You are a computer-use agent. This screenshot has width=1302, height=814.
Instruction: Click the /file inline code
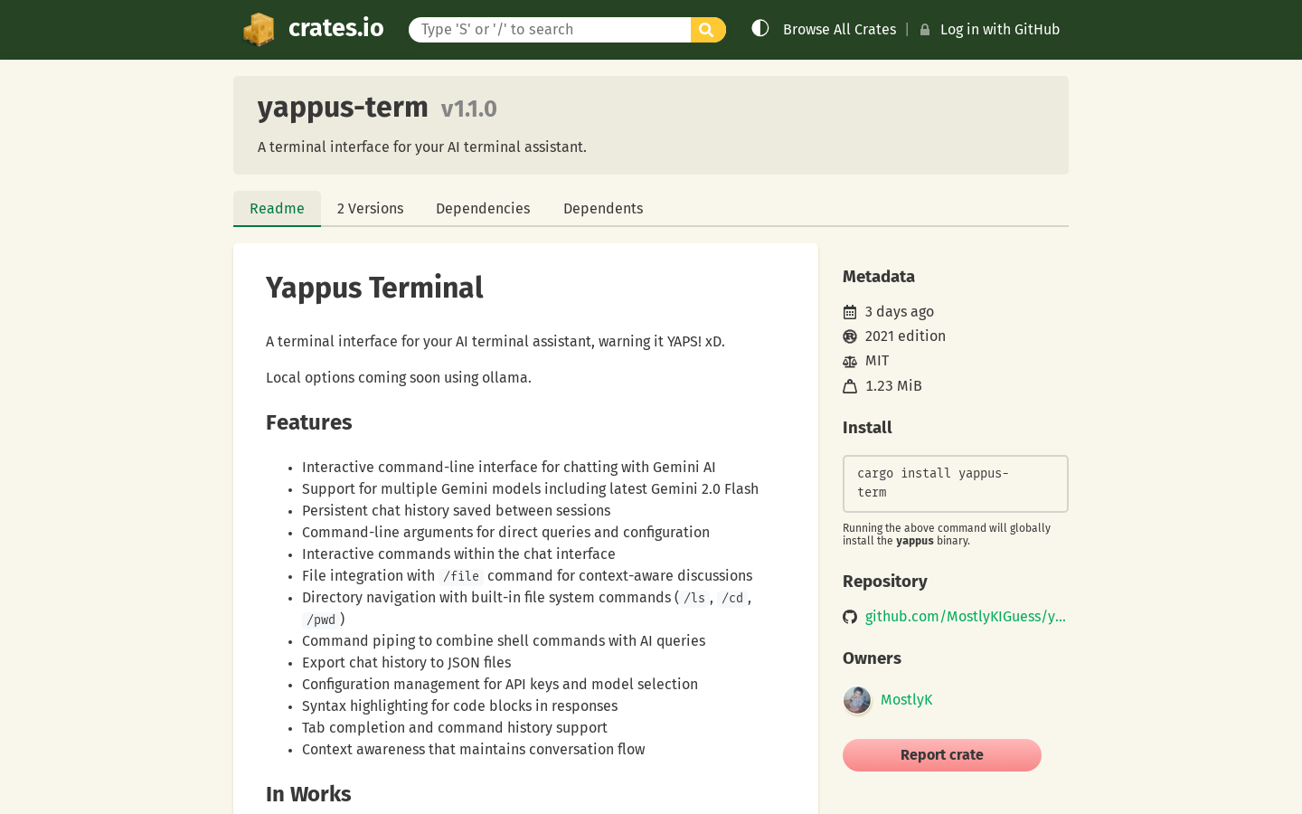coord(460,576)
